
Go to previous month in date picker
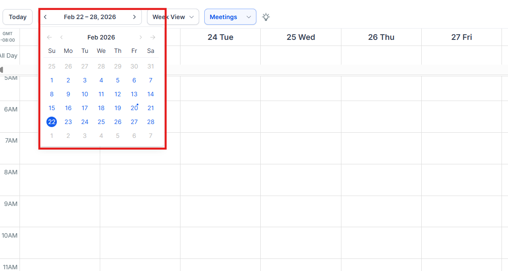click(x=62, y=37)
